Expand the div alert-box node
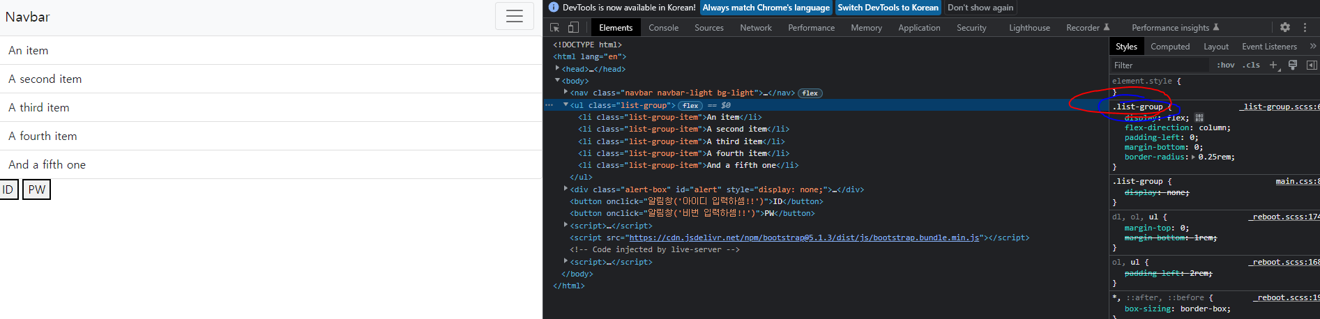 566,189
